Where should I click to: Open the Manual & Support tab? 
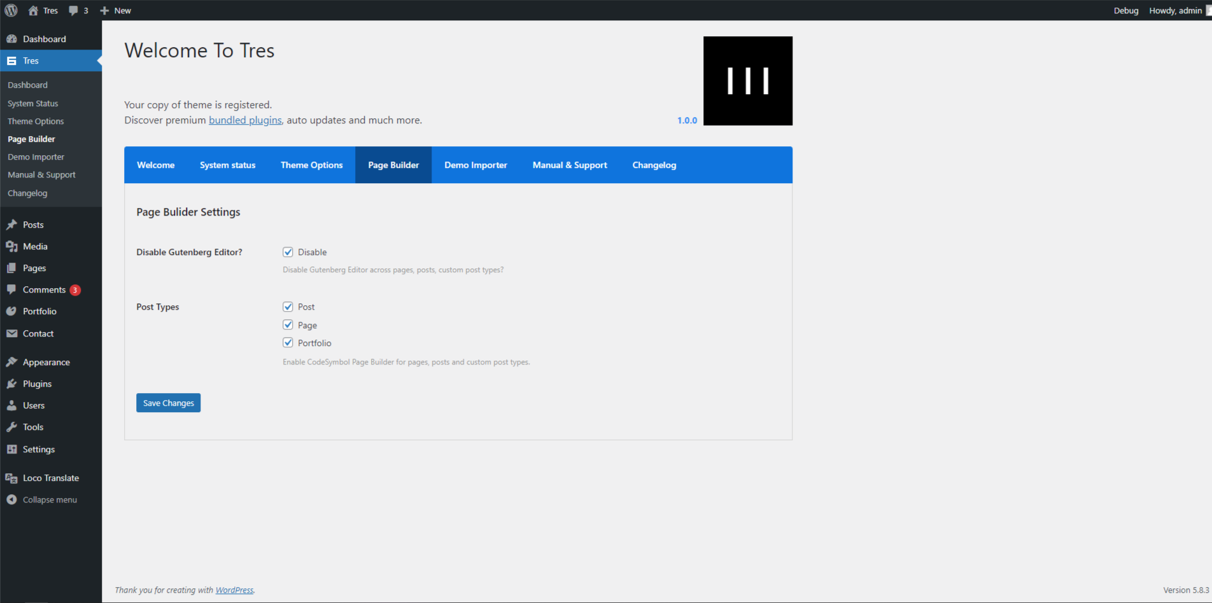(x=570, y=165)
